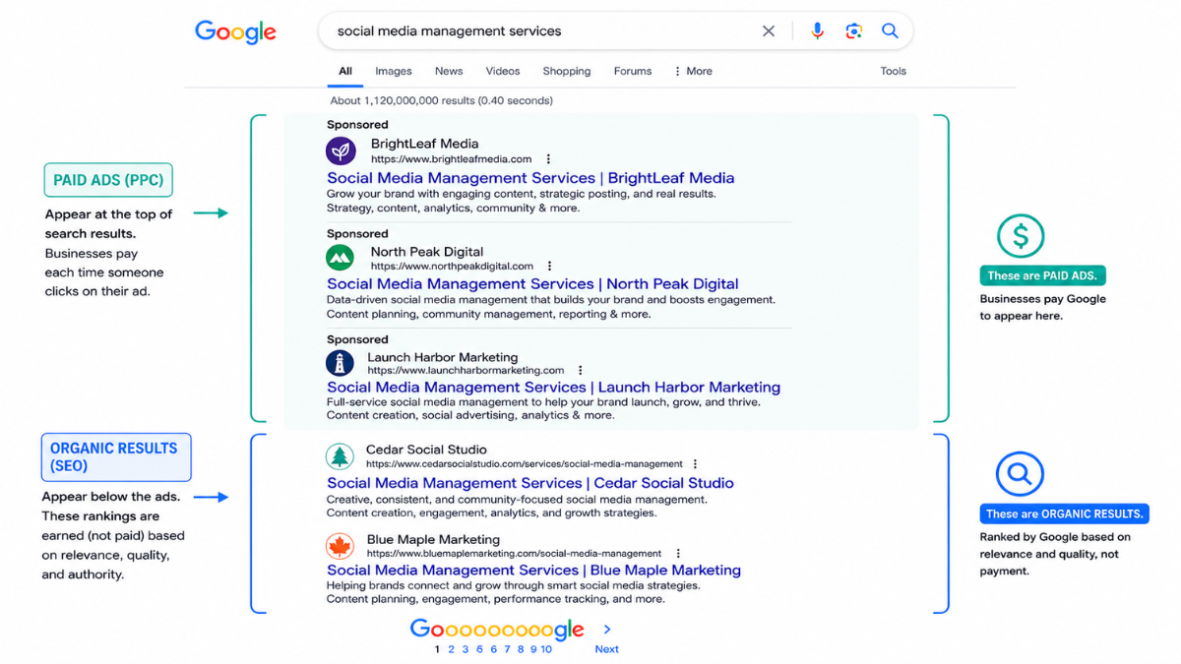Switch to the Videos tab
This screenshot has width=1181, height=664.
point(503,71)
